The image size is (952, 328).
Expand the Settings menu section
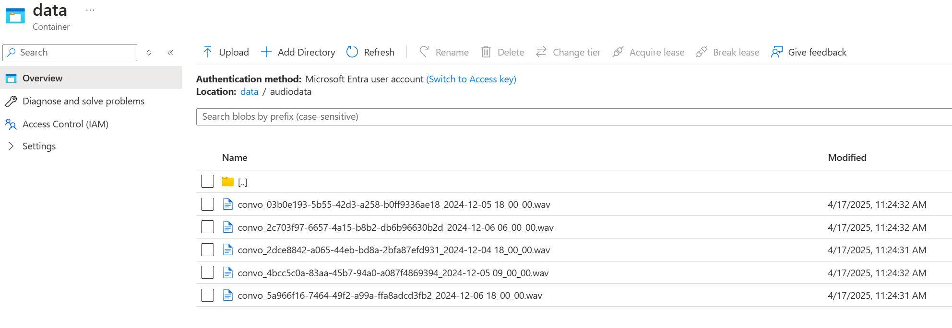pos(11,146)
